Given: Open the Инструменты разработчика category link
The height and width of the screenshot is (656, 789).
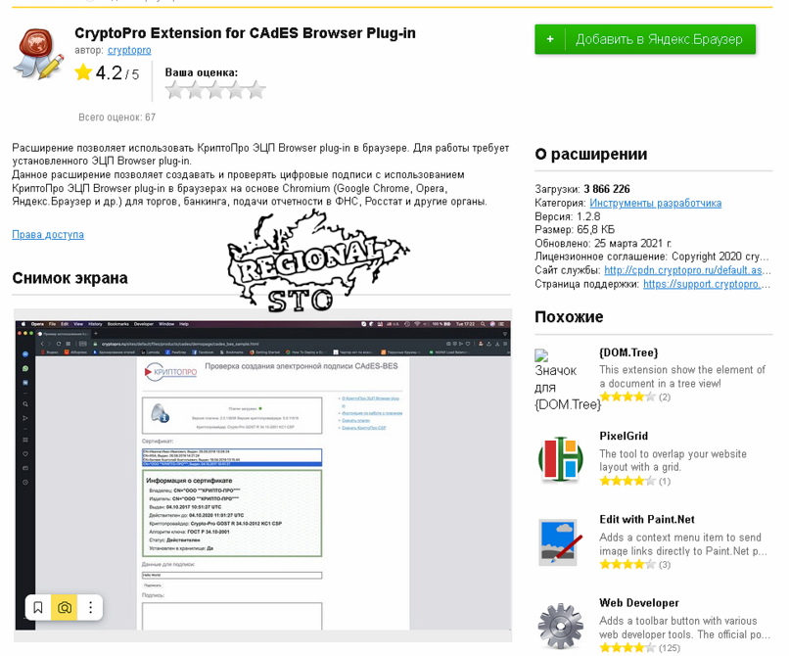Looking at the screenshot, I should (x=655, y=203).
